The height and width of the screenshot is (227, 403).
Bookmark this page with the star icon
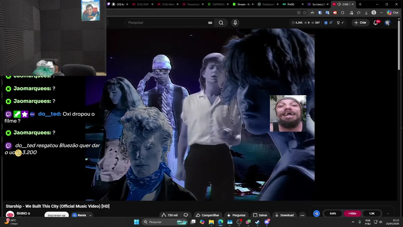coord(305,13)
